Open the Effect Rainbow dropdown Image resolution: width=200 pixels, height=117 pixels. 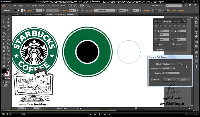169,64
